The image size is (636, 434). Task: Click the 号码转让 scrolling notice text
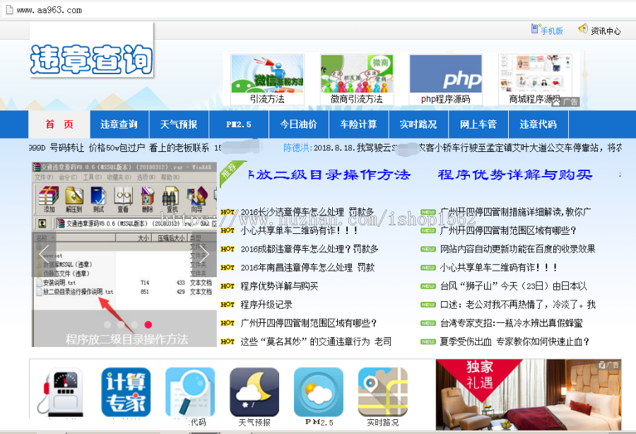(x=125, y=148)
